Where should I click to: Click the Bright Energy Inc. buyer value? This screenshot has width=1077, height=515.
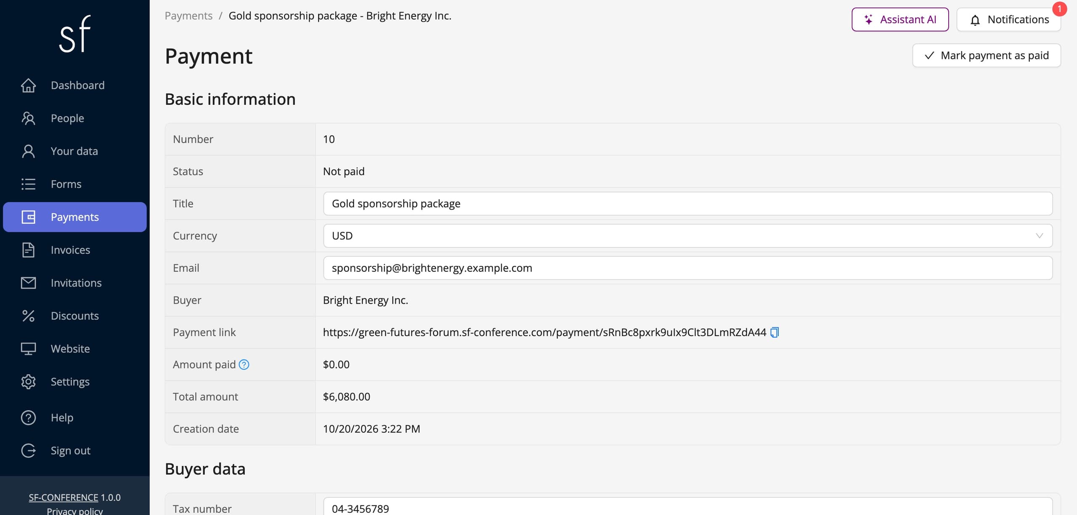[366, 300]
